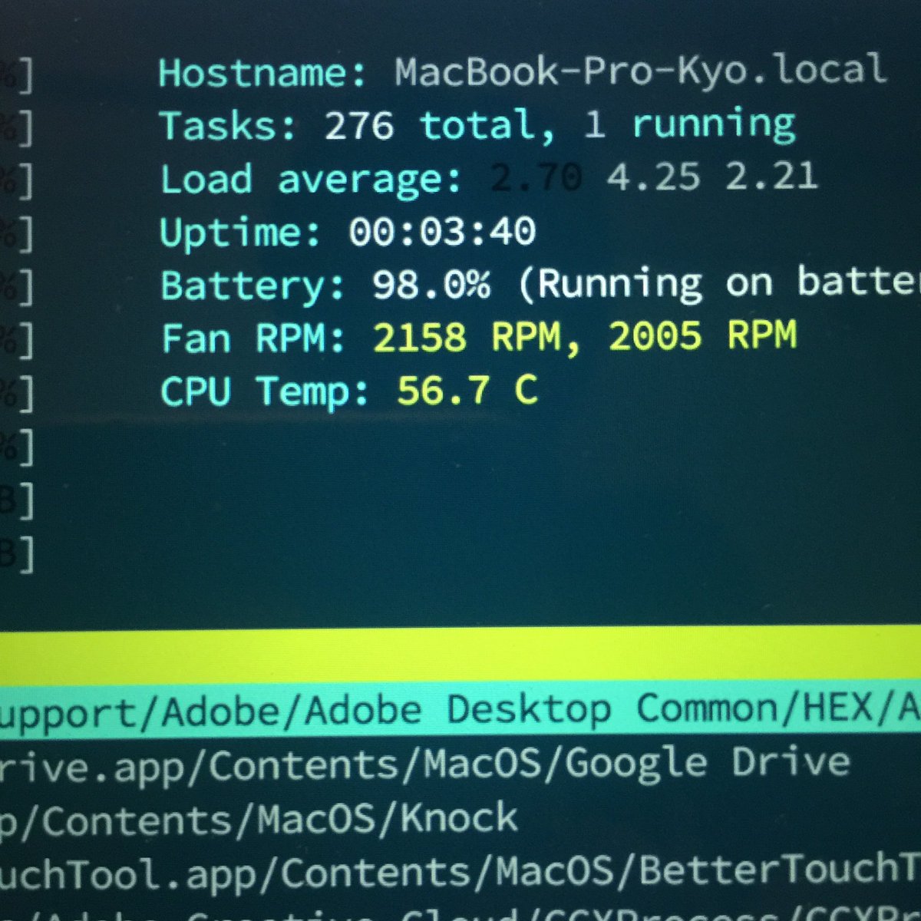The width and height of the screenshot is (921, 921).
Task: Click the Battery 98.0% reading
Action: tap(431, 285)
